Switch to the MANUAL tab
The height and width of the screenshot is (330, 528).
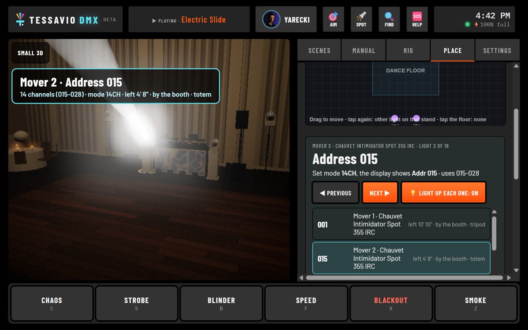pos(364,50)
